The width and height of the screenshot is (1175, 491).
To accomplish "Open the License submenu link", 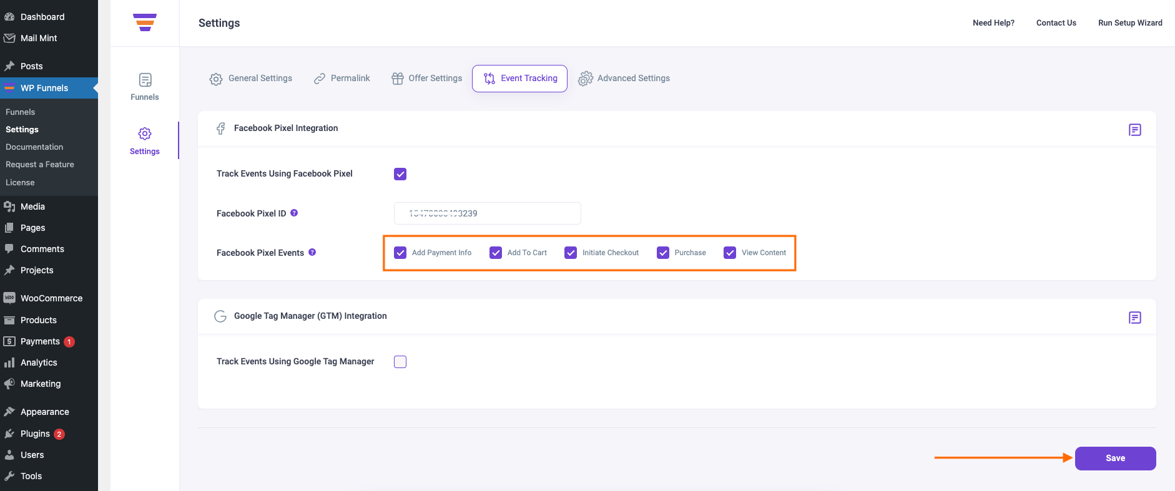I will (20, 183).
